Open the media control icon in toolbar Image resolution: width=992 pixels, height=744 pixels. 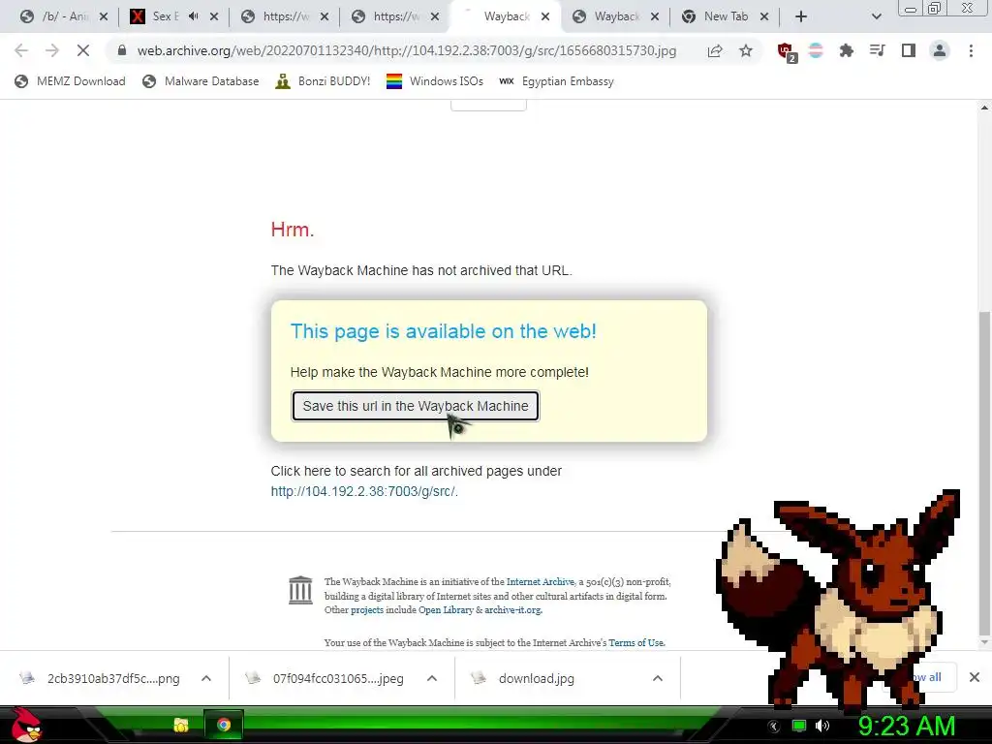pos(877,50)
